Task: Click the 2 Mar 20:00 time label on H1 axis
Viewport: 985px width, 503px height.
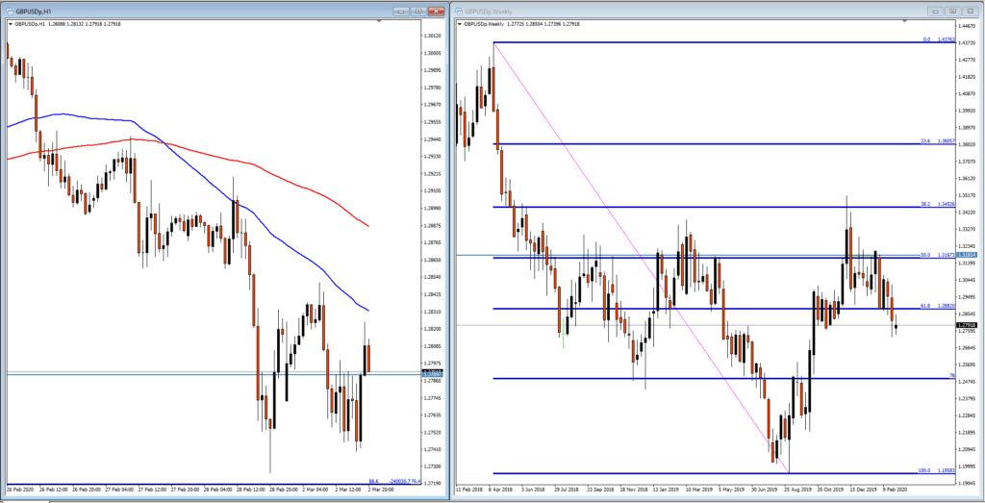Action: pyautogui.click(x=380, y=488)
